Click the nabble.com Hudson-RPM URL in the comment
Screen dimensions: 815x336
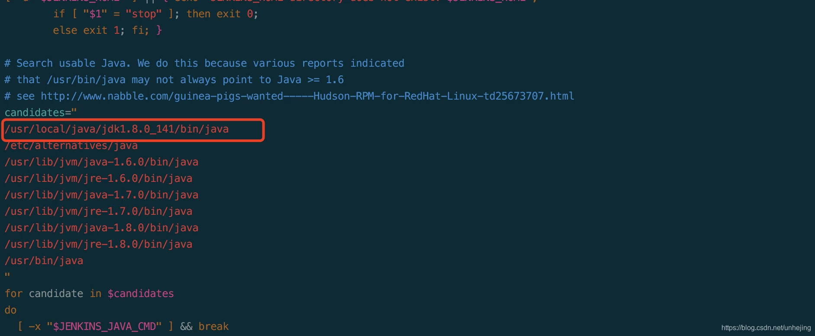coord(307,96)
